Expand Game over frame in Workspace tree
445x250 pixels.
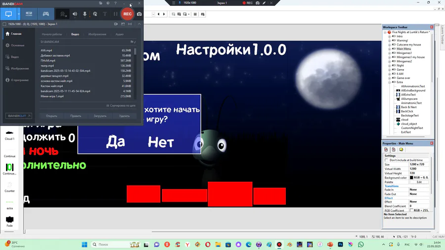[x=390, y=78]
